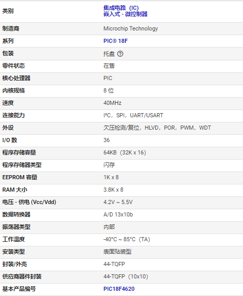Screen dimensions: 243x296
Task: Click the 托盘 packaging value text
Action: point(109,54)
